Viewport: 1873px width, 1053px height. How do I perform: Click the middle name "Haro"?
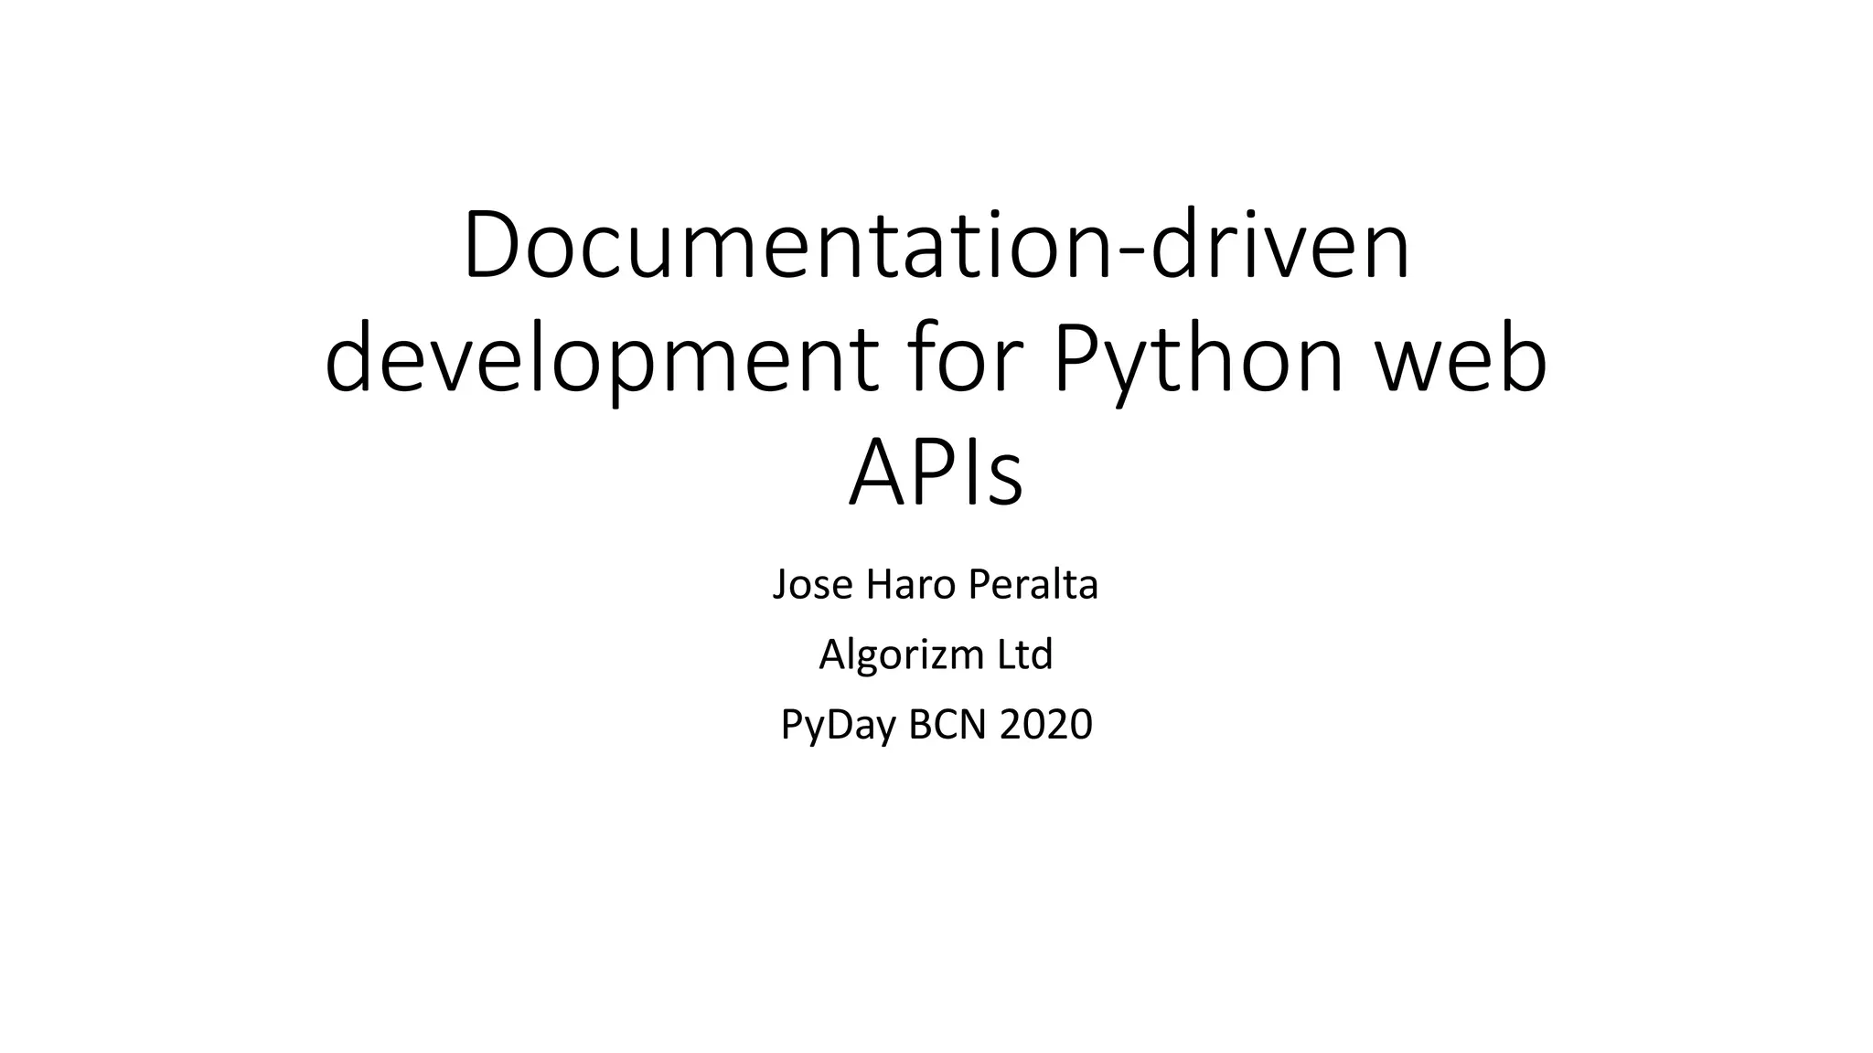click(911, 585)
